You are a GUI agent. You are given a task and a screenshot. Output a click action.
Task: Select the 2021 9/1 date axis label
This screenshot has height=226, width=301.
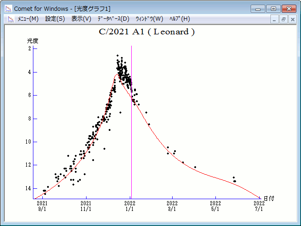pos(42,206)
